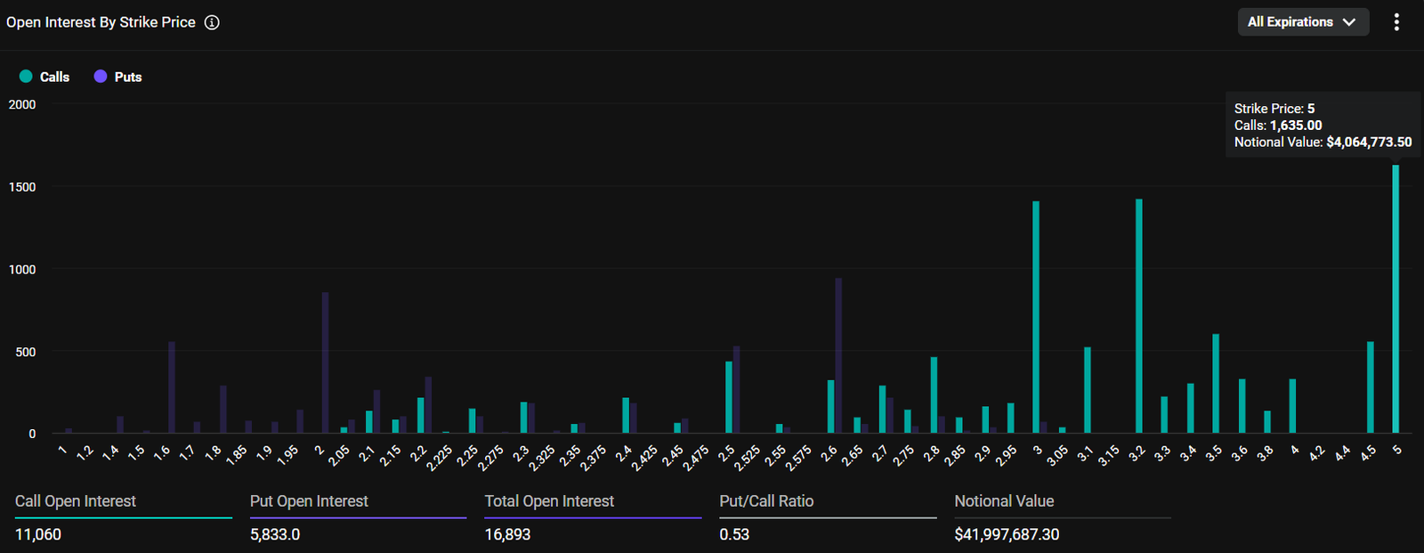The image size is (1424, 553).
Task: Click the puts bar at strike 1.6
Action: (172, 388)
